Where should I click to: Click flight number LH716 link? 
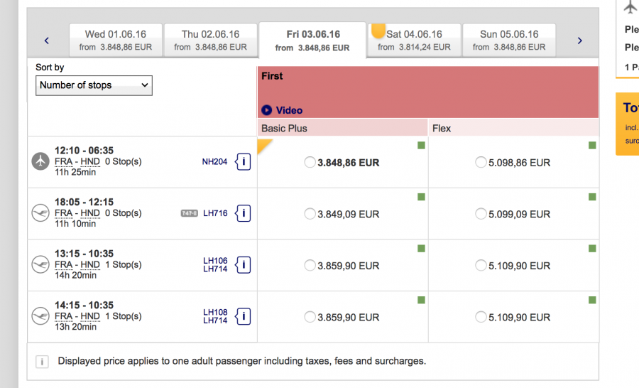click(x=215, y=213)
